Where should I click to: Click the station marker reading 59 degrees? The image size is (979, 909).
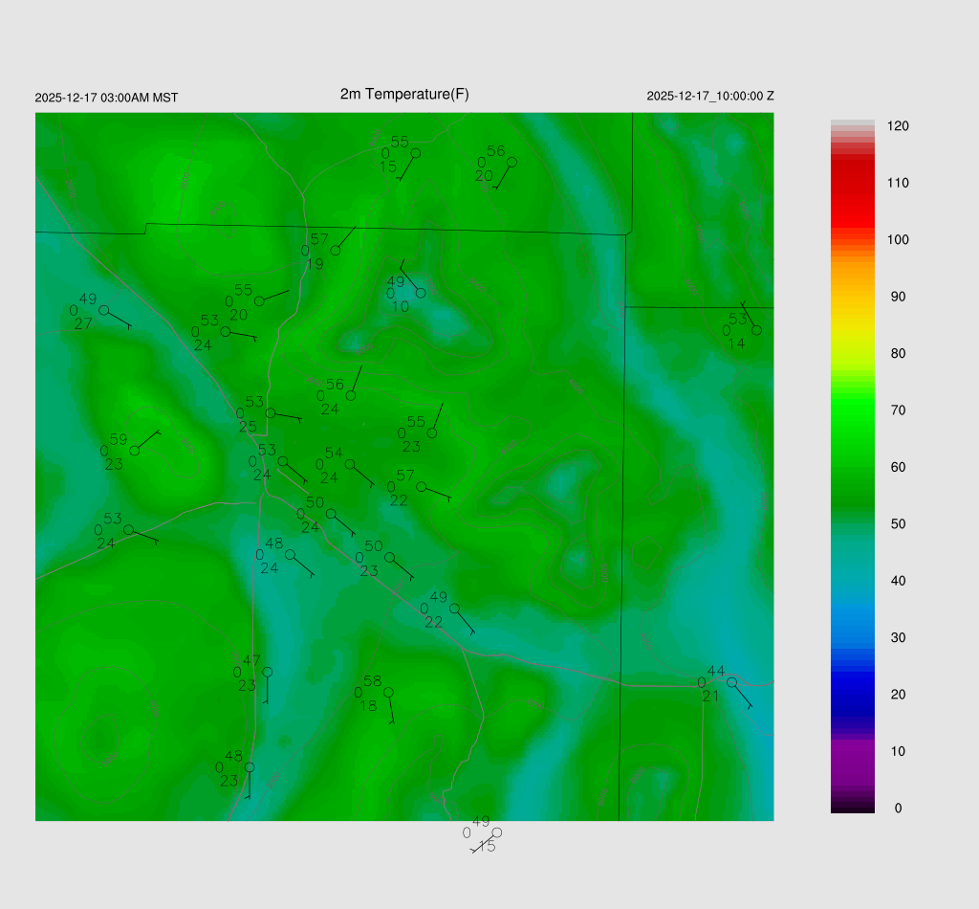pyautogui.click(x=135, y=451)
